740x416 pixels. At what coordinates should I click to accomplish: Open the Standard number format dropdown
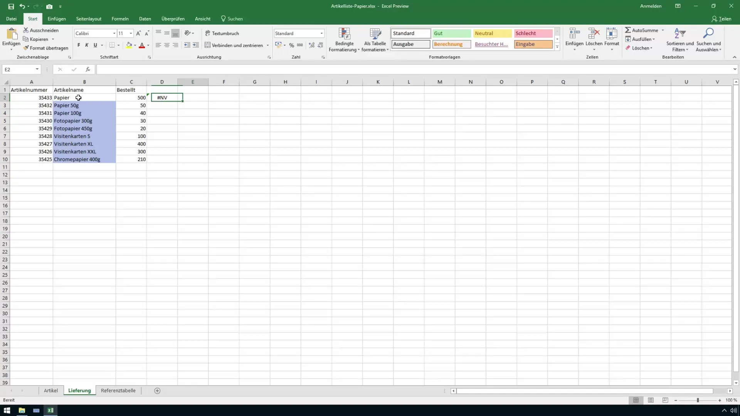tap(321, 34)
